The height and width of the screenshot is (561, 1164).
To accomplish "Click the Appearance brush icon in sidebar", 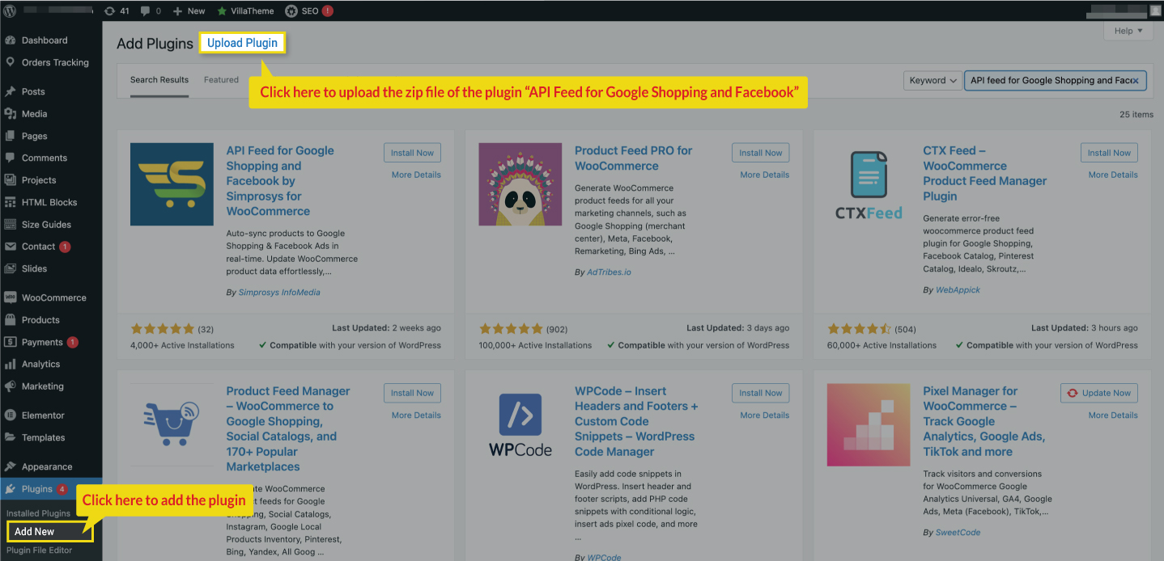I will pos(11,466).
